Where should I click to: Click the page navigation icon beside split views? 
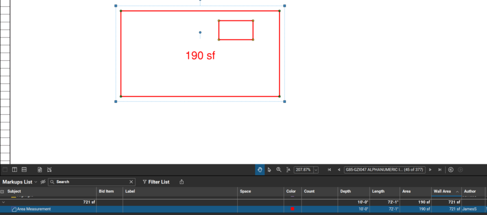click(x=40, y=170)
